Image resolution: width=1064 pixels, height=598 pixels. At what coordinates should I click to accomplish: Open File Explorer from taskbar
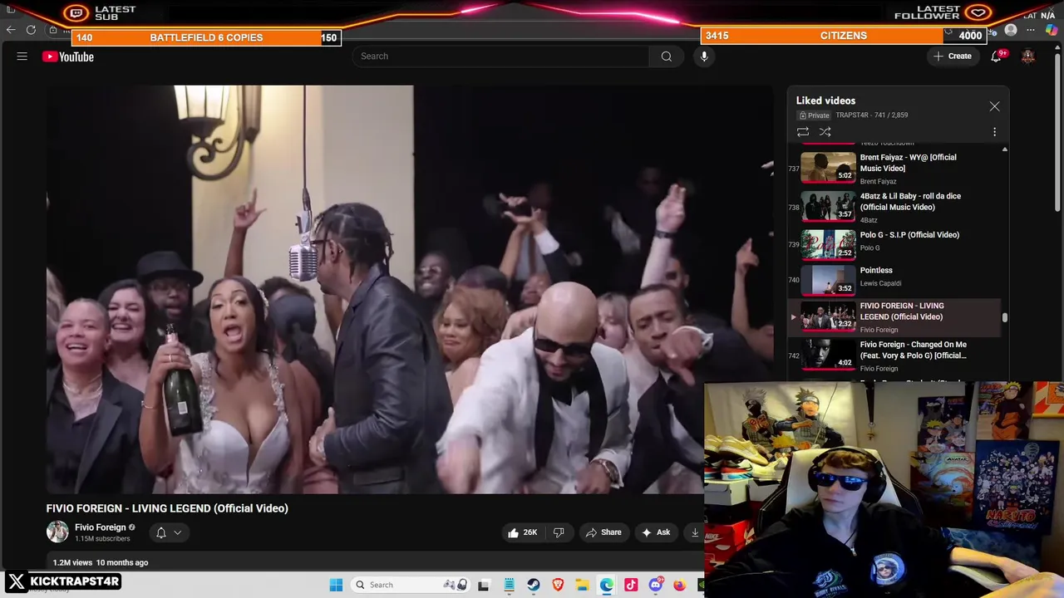point(582,585)
